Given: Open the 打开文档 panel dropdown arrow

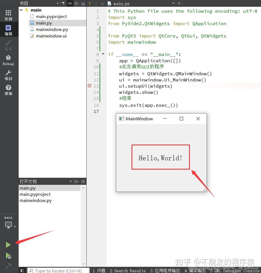Looking at the screenshot, I should point(71,181).
